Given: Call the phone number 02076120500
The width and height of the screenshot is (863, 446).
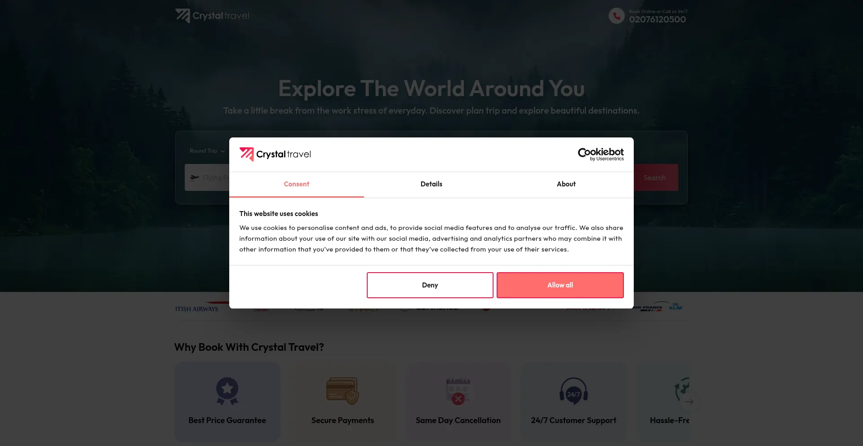Looking at the screenshot, I should [x=658, y=19].
